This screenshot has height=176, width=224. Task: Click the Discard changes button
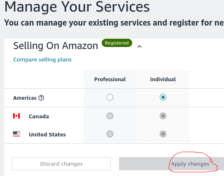(x=61, y=164)
